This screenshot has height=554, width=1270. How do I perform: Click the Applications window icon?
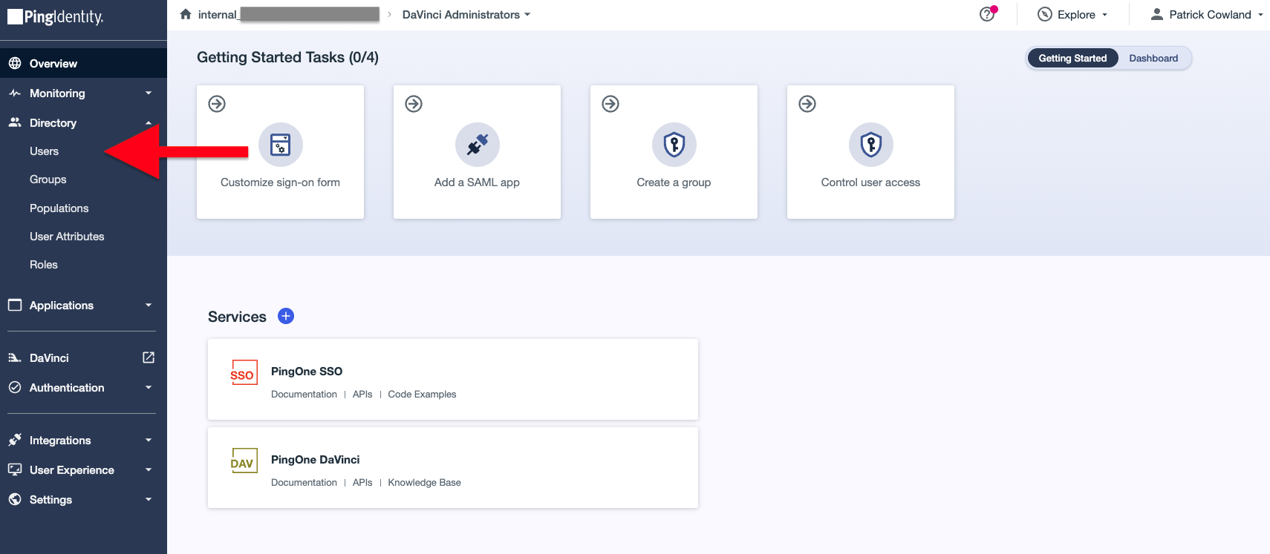[x=15, y=305]
